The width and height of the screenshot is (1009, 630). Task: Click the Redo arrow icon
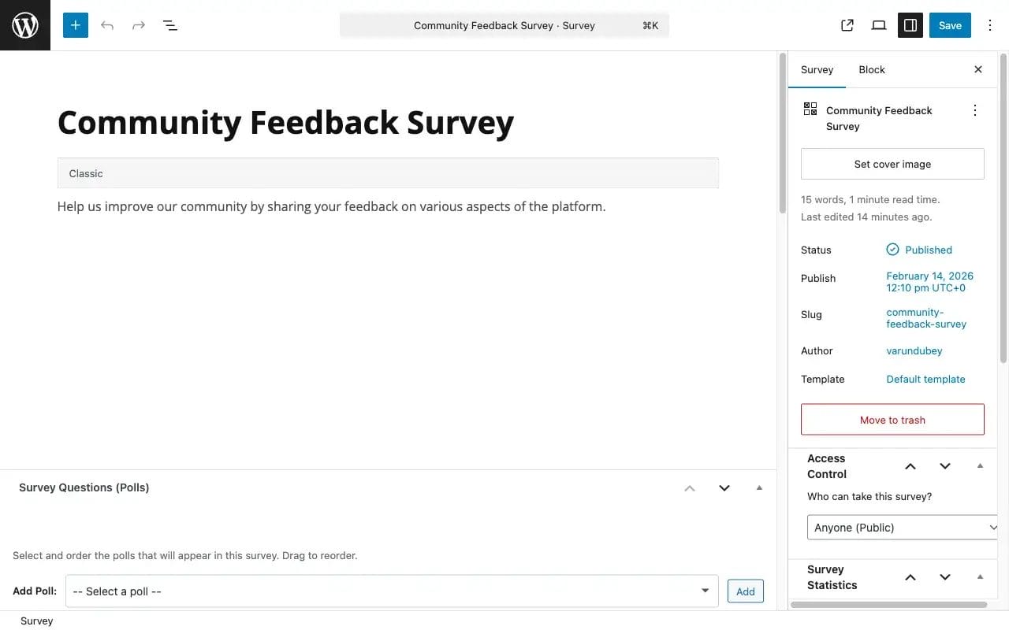coord(138,24)
